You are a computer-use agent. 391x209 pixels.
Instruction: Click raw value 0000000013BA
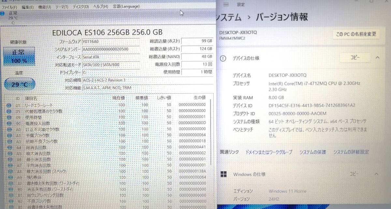[192, 171]
